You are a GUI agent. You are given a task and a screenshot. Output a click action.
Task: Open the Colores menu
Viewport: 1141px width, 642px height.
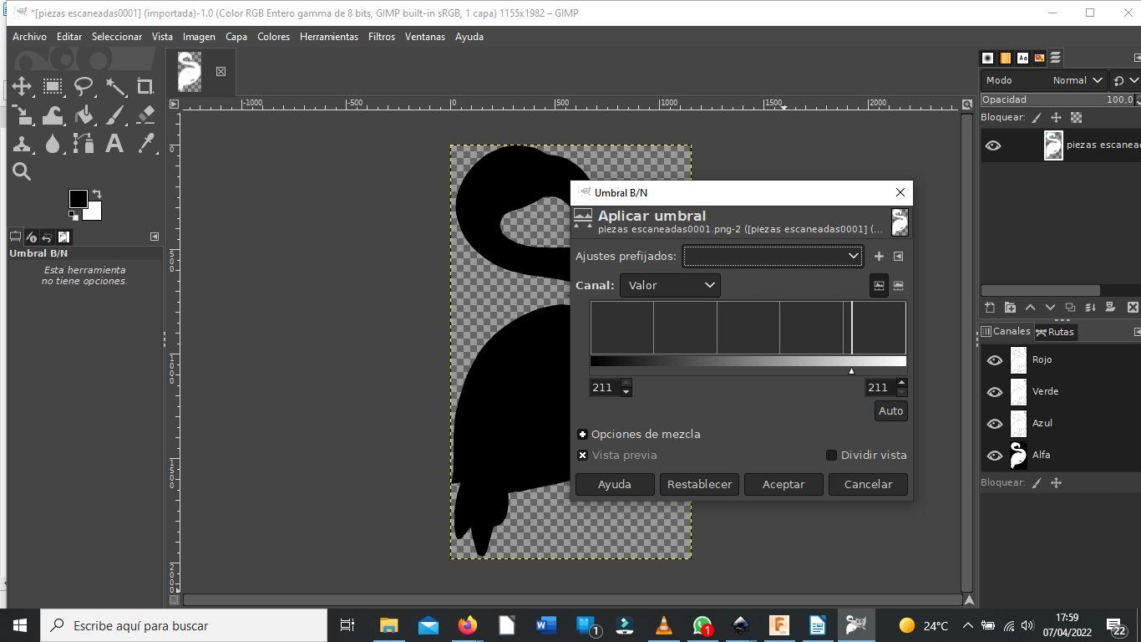click(273, 37)
